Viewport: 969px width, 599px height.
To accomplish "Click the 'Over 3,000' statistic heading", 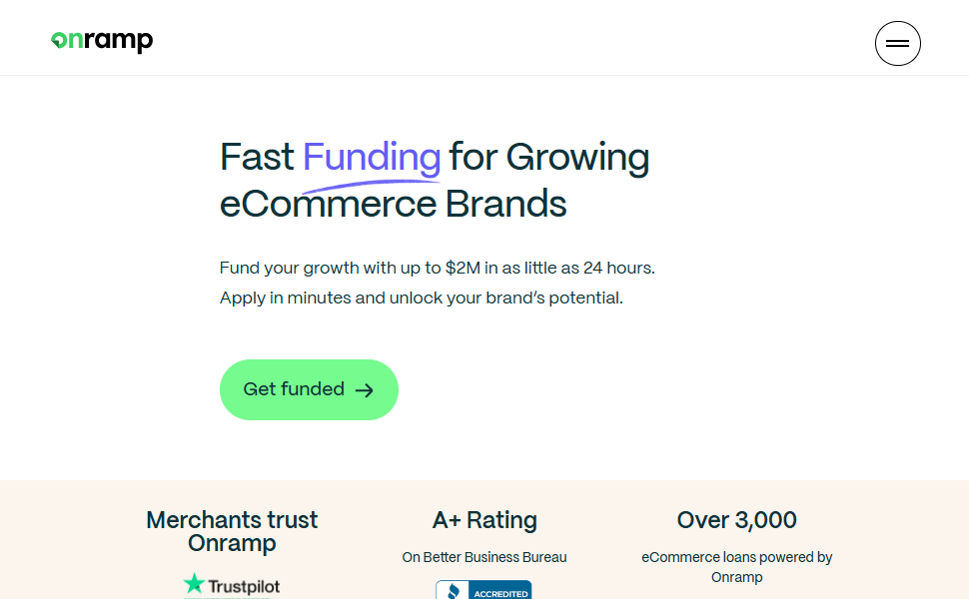I will [736, 520].
